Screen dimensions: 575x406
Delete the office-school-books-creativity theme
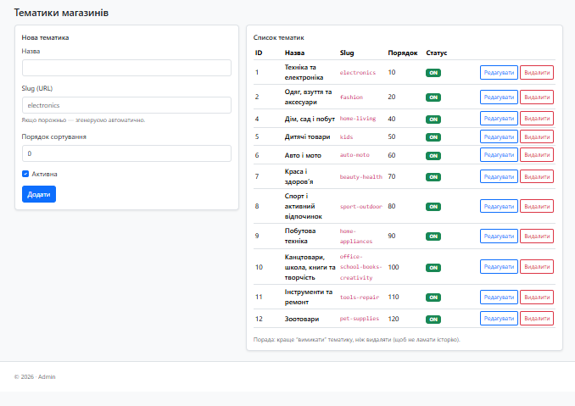(x=537, y=267)
